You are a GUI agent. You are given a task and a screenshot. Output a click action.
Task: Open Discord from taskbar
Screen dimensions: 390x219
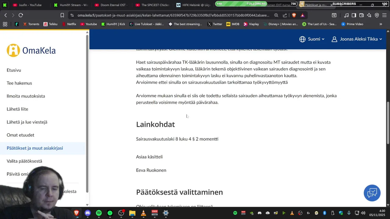87,213
